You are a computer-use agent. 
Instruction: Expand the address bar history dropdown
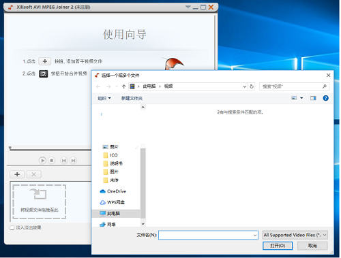pos(244,86)
